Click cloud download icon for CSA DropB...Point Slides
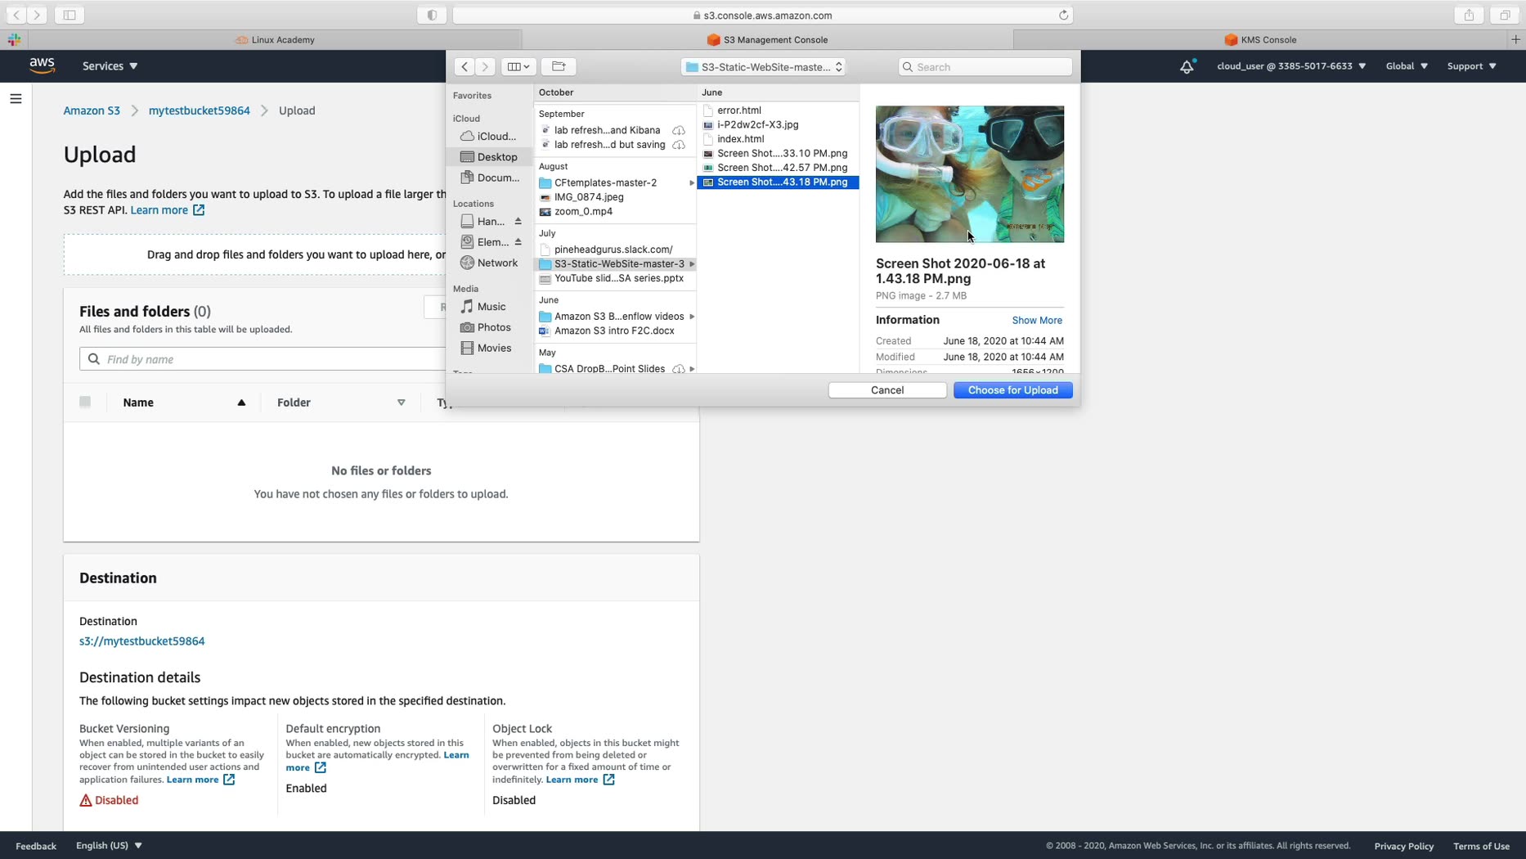This screenshot has height=859, width=1526. tap(679, 369)
